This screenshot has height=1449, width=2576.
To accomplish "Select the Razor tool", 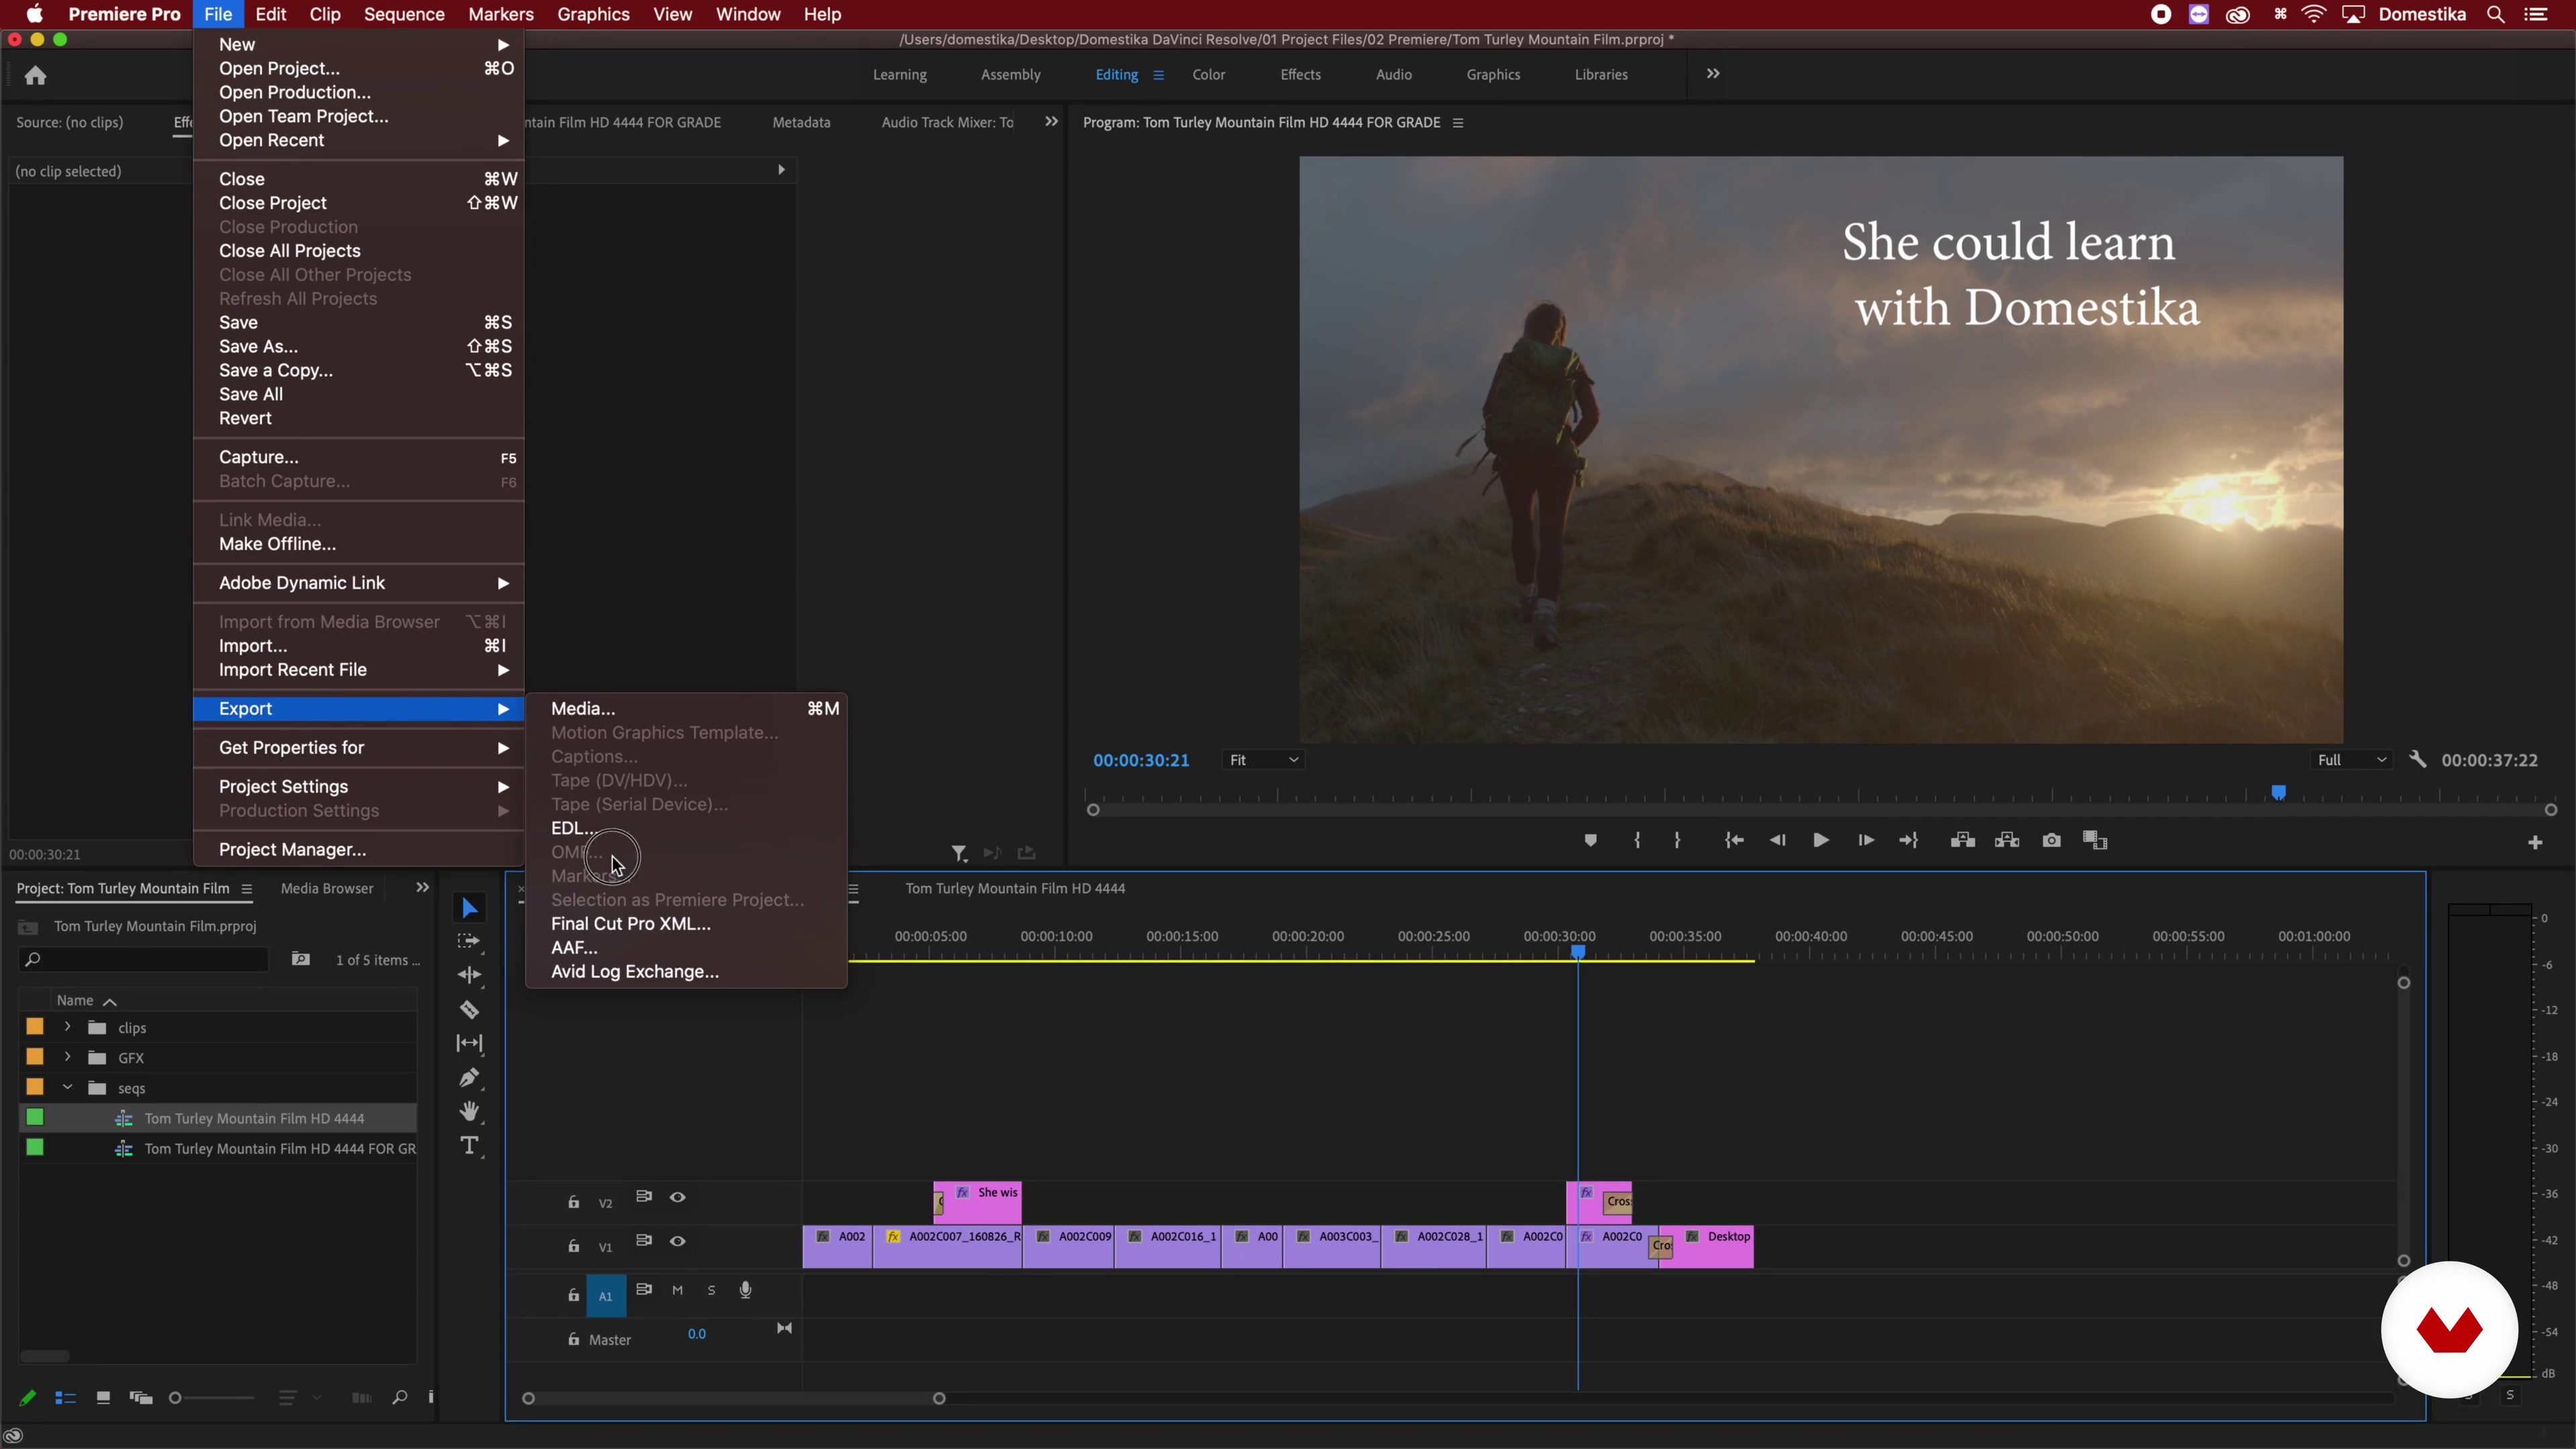I will tap(469, 1010).
